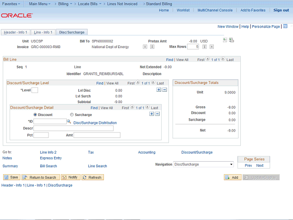The height and width of the screenshot is (220, 293).
Task: Open the Accounting link
Action: (146, 152)
